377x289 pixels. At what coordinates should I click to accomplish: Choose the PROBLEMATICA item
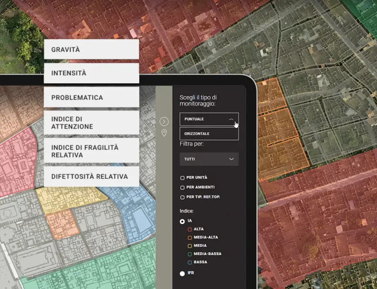coord(92,97)
